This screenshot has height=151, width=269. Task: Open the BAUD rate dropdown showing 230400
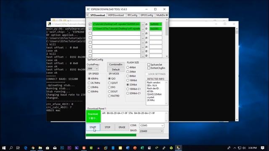[x=151, y=131]
